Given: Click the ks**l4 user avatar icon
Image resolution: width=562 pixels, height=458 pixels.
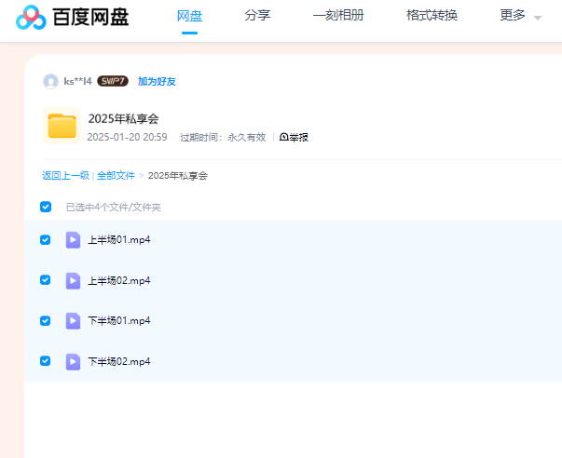Looking at the screenshot, I should click(50, 81).
